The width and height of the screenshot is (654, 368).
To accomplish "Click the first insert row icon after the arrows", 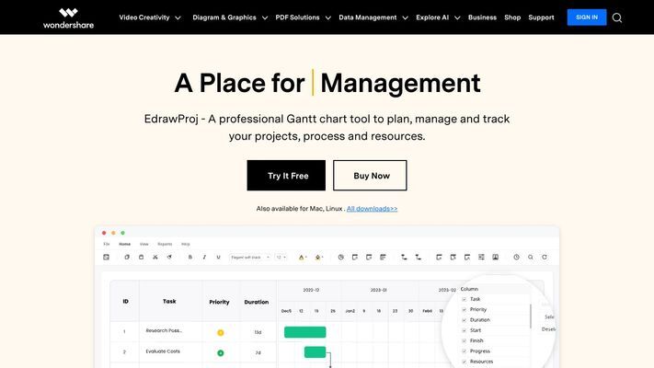I will [439, 257].
